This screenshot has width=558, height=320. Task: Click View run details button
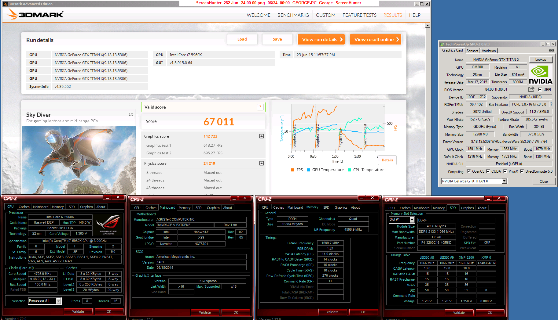(321, 39)
